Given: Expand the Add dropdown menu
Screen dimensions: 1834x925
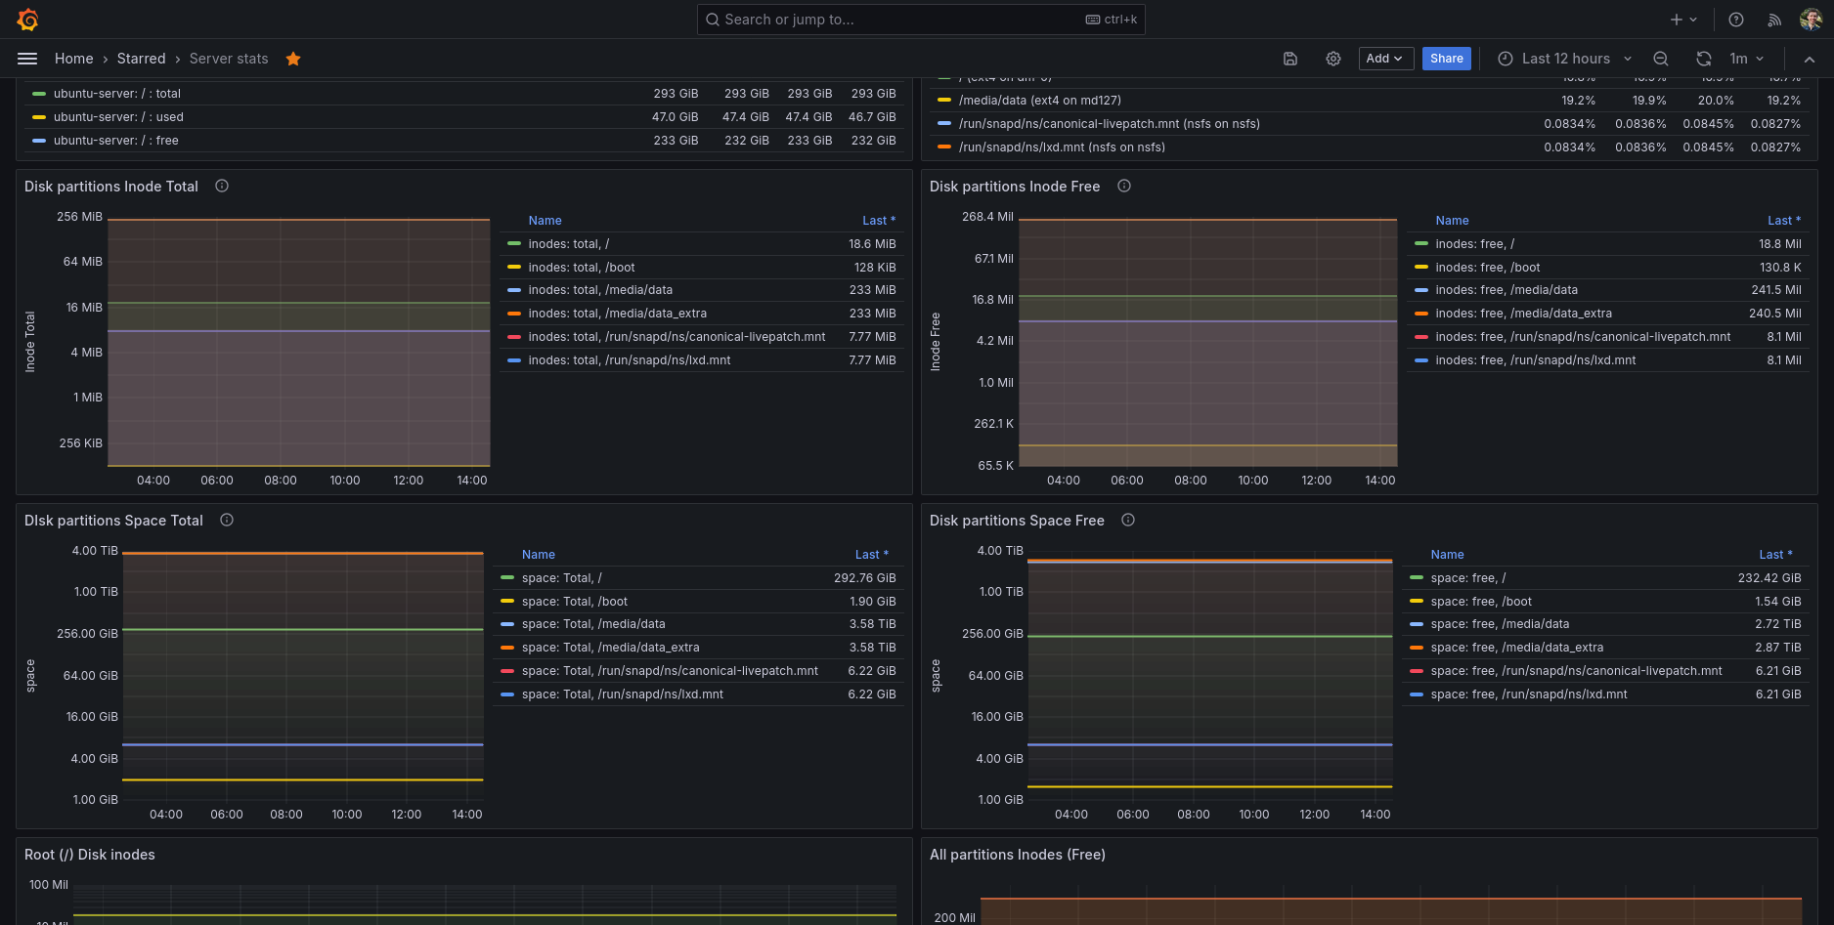Looking at the screenshot, I should [1385, 59].
